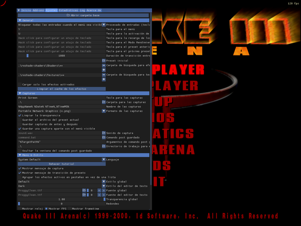Enable Guardar capturas de antes y después

pos(19,124)
